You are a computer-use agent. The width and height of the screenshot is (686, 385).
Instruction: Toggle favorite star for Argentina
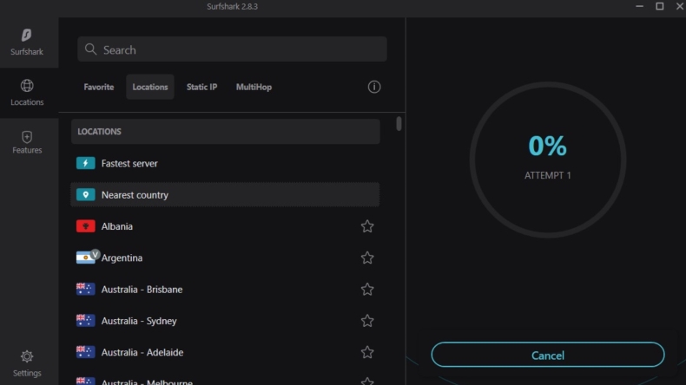coord(367,258)
